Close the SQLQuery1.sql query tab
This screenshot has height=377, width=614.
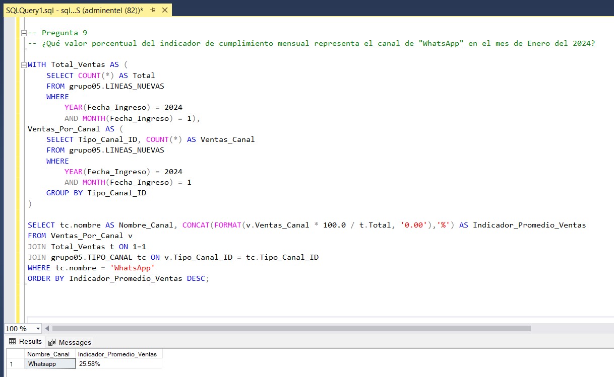pos(164,10)
